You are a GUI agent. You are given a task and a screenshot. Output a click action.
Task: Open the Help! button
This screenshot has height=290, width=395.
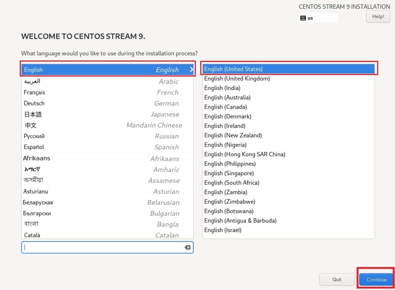tap(378, 17)
